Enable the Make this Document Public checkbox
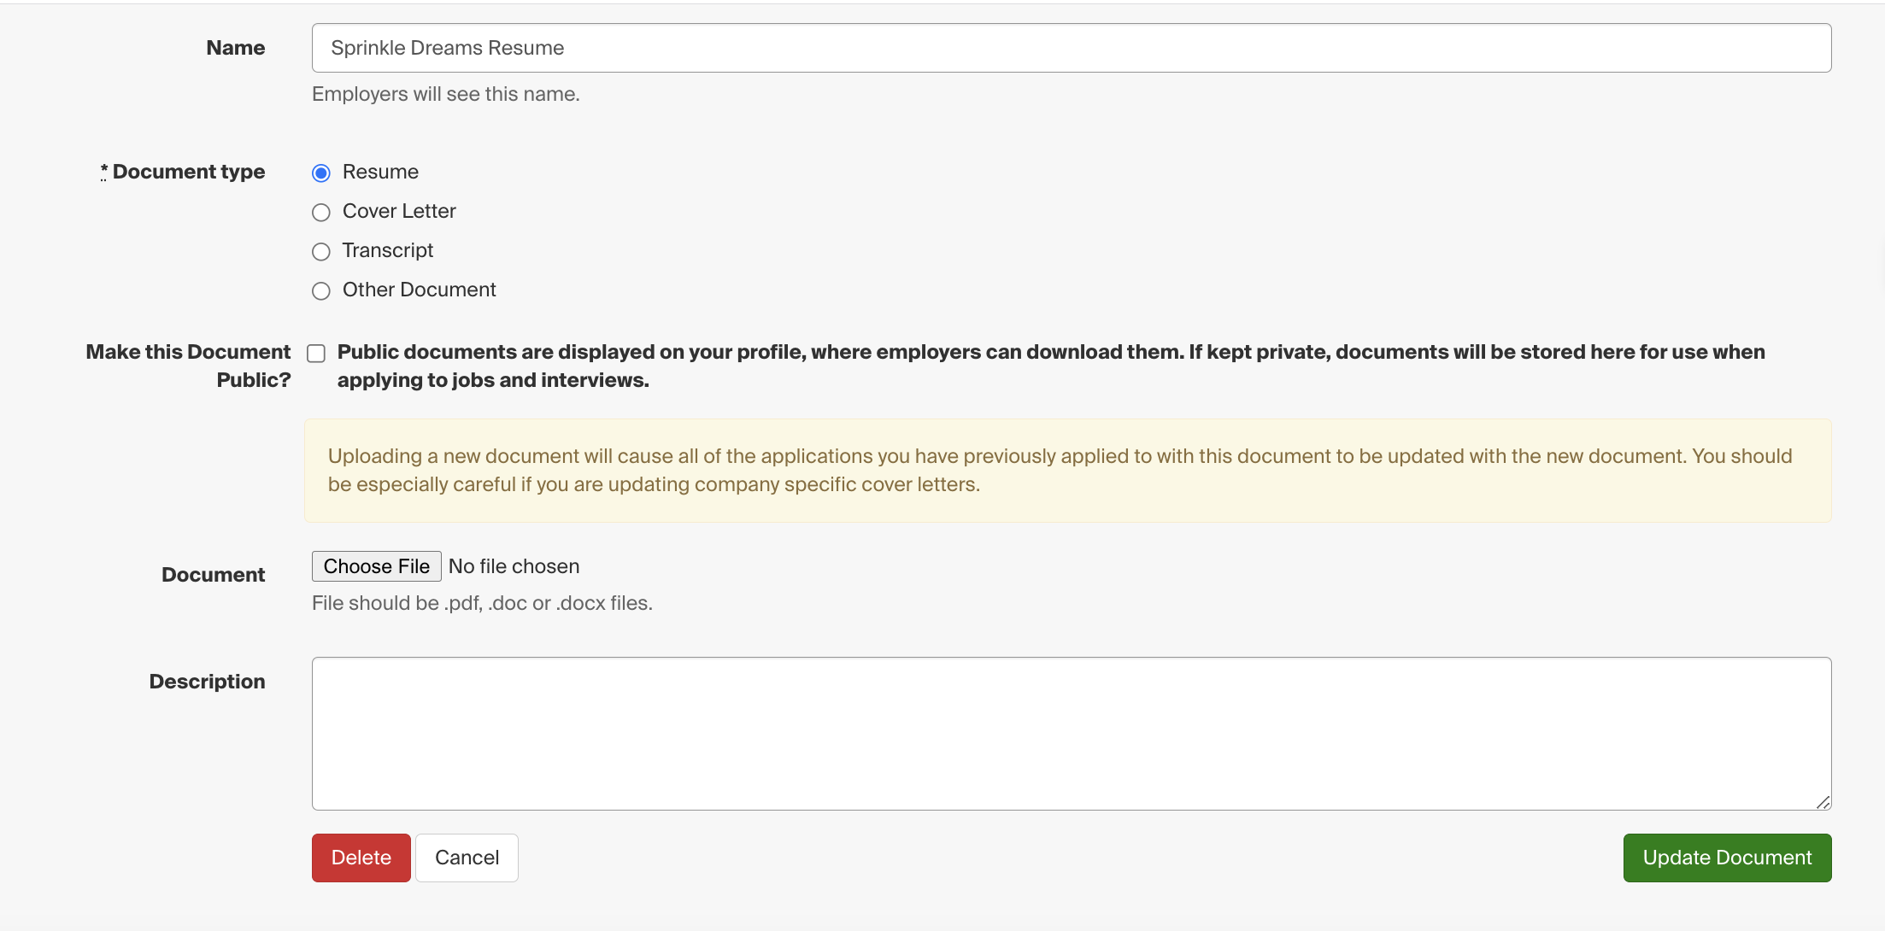This screenshot has height=931, width=1885. pos(316,354)
